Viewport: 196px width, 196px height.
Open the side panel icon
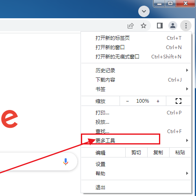click(160, 26)
